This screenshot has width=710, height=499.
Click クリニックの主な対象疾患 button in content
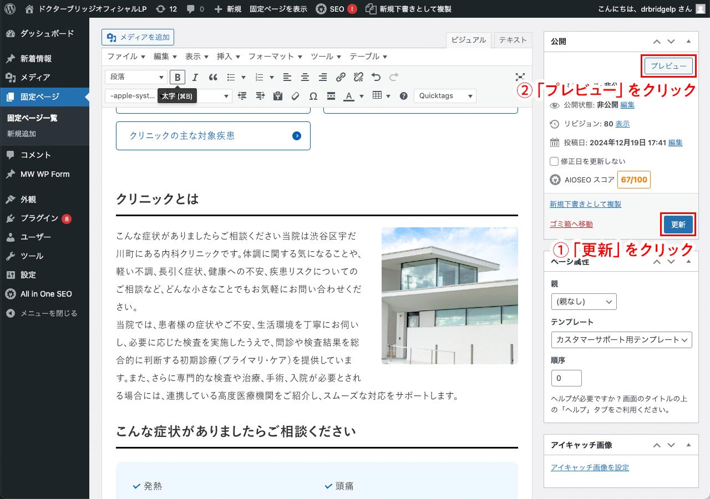pyautogui.click(x=213, y=136)
